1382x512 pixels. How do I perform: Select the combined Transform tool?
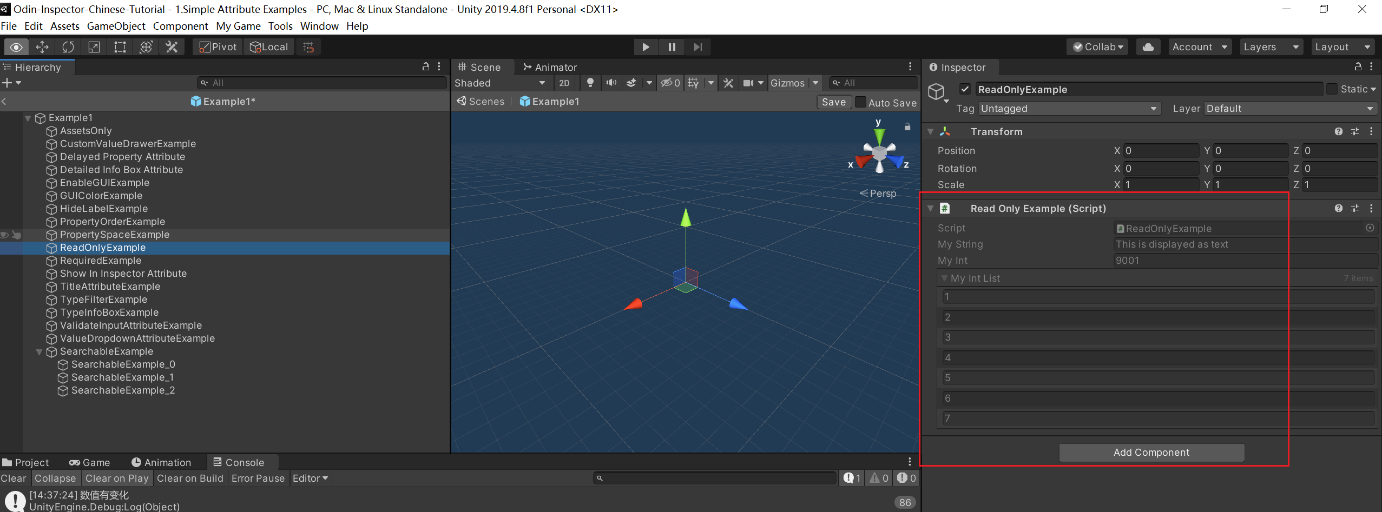click(x=146, y=47)
